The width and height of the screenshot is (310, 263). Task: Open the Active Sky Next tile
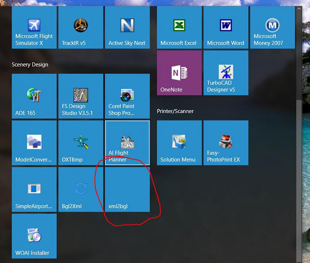coord(127,27)
